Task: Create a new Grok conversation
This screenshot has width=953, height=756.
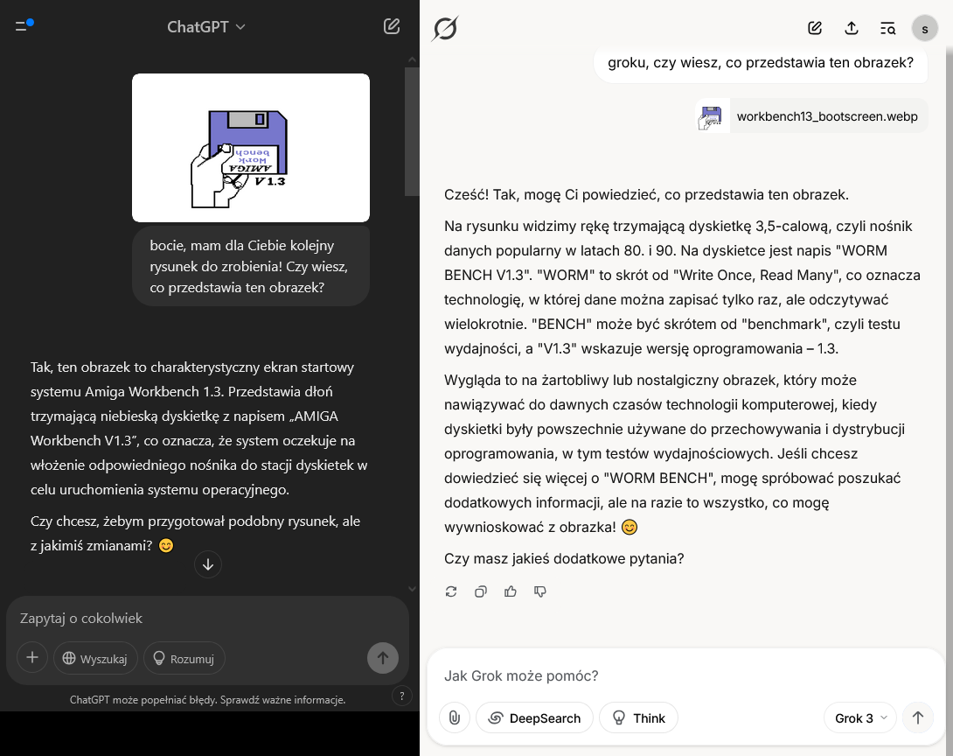Action: [x=815, y=28]
